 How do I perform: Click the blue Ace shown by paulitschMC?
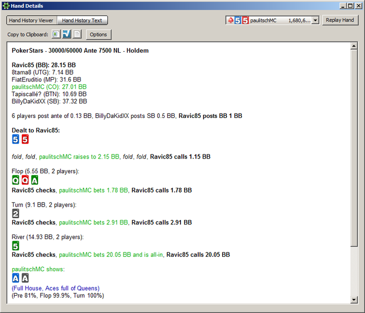point(16,278)
